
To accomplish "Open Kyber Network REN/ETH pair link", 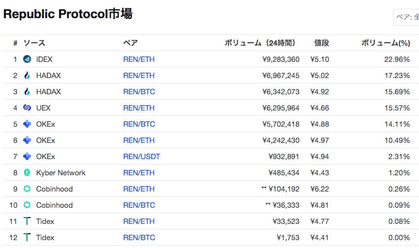I will tap(139, 173).
